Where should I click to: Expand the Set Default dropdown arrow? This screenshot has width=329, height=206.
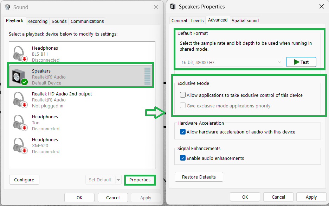(x=118, y=180)
